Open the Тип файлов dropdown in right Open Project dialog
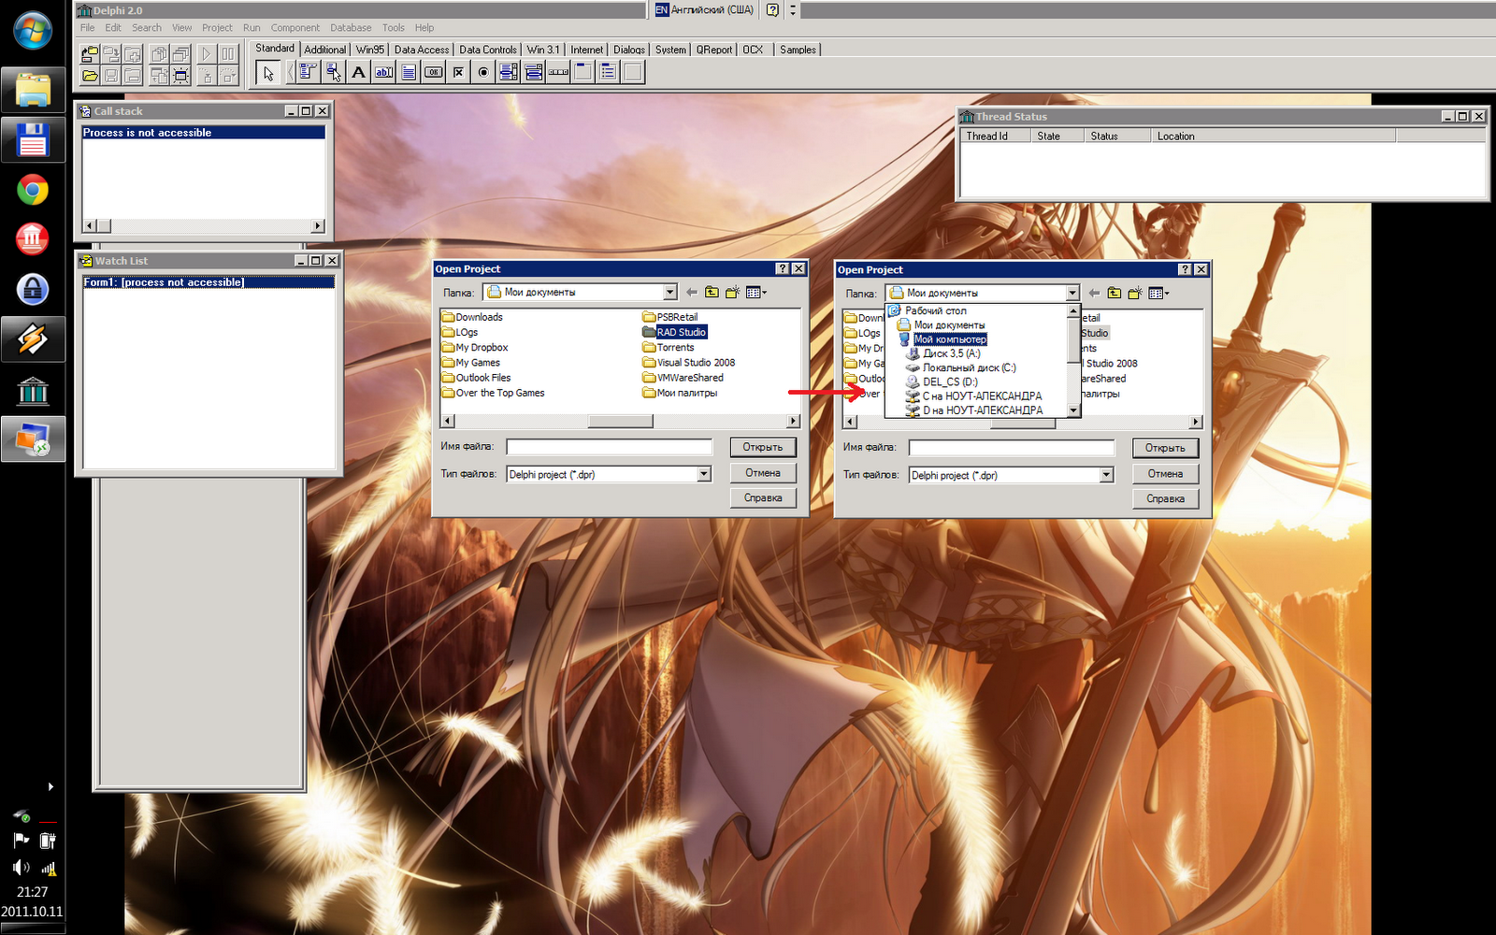This screenshot has width=1496, height=935. 1106,475
